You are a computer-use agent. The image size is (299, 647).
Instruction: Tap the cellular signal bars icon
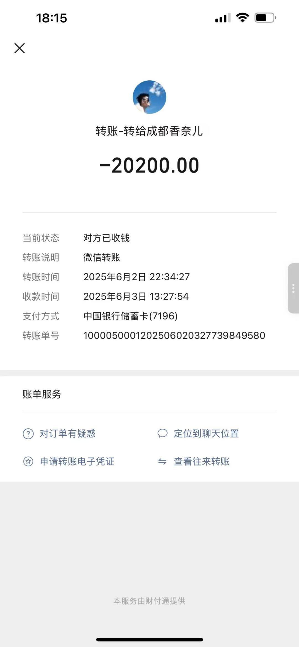tap(223, 18)
